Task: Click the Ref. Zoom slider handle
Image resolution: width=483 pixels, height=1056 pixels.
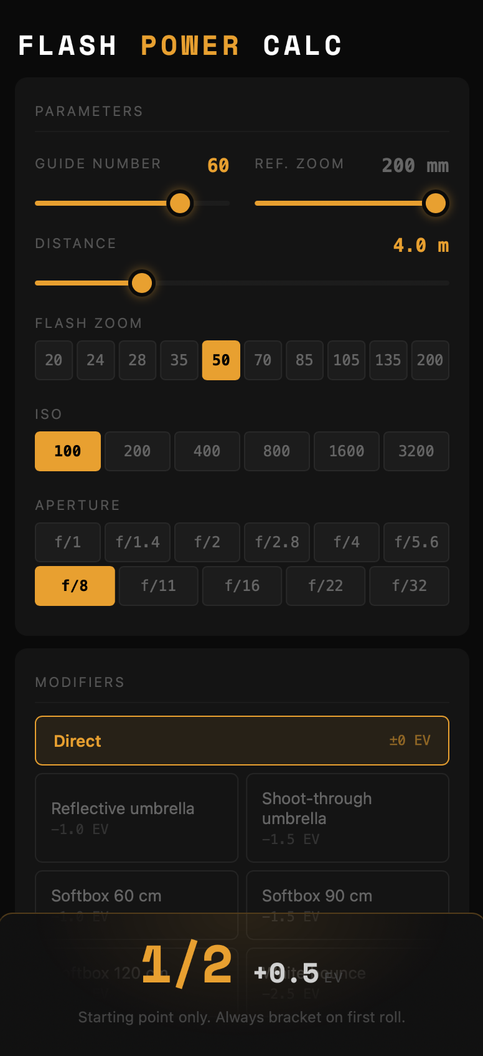Action: click(435, 203)
